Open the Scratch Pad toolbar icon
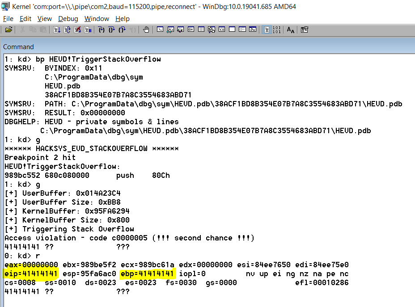Viewport: 415px width, 307px height. pos(232,29)
